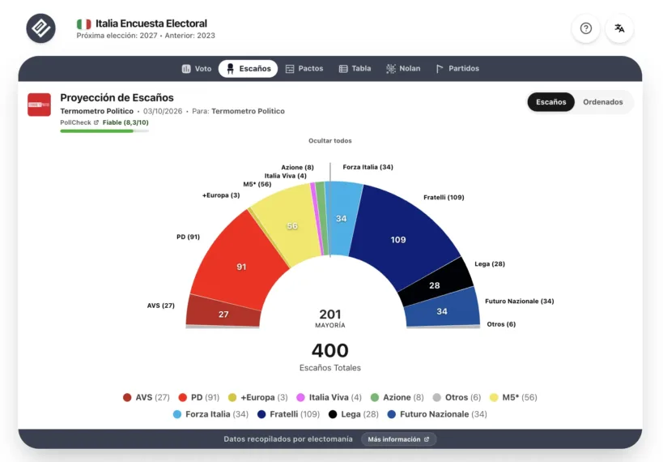The height and width of the screenshot is (462, 663).
Task: Click the Fiable (8,3/10) rating
Action: click(125, 122)
